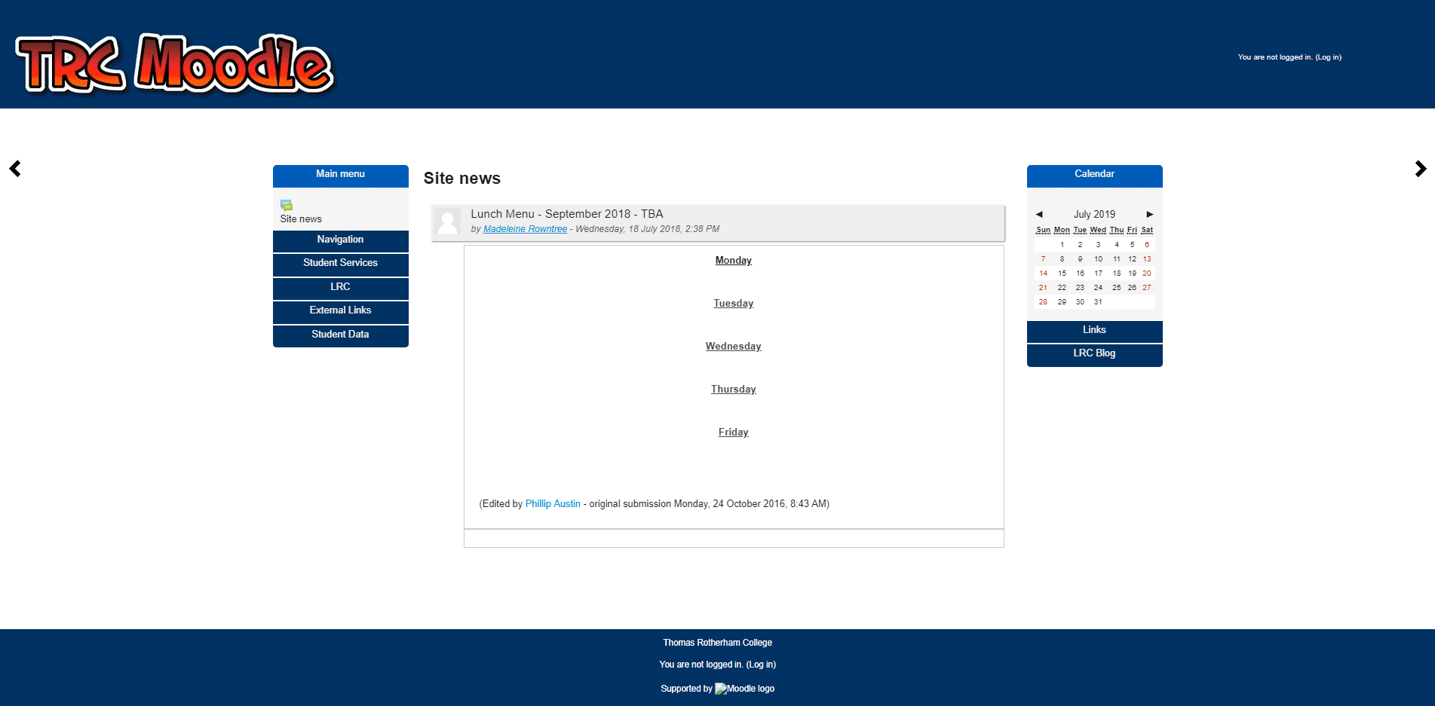
Task: Select July 10 in the calendar
Action: tap(1099, 259)
